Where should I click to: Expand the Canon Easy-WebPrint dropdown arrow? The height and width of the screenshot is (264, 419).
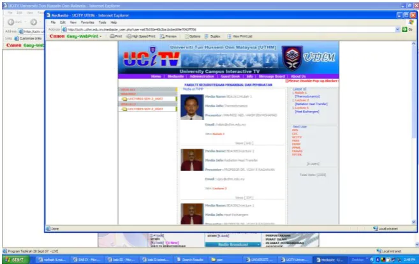(x=101, y=36)
